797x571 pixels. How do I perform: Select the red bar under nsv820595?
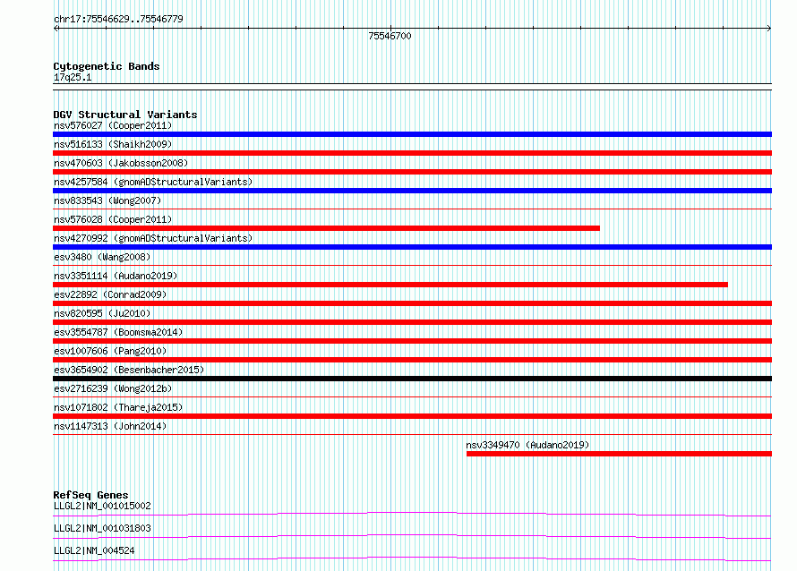(412, 322)
